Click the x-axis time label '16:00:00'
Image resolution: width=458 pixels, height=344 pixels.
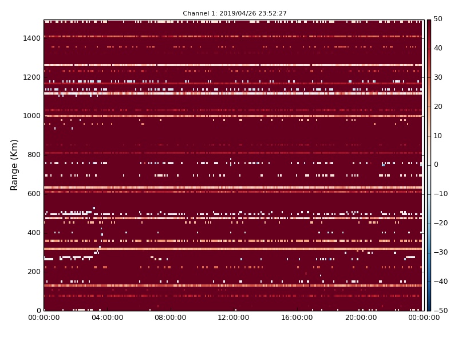[297, 318]
